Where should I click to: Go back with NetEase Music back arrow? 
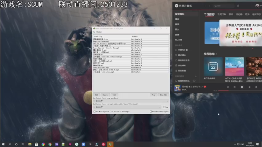205,6
